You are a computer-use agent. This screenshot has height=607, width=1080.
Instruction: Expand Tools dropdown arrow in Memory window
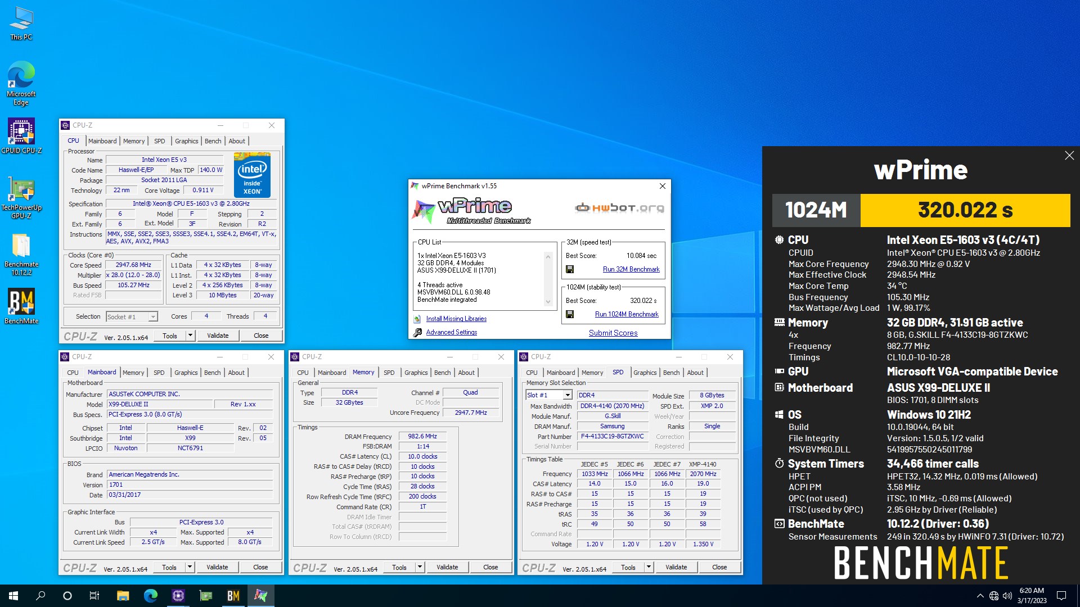[420, 567]
